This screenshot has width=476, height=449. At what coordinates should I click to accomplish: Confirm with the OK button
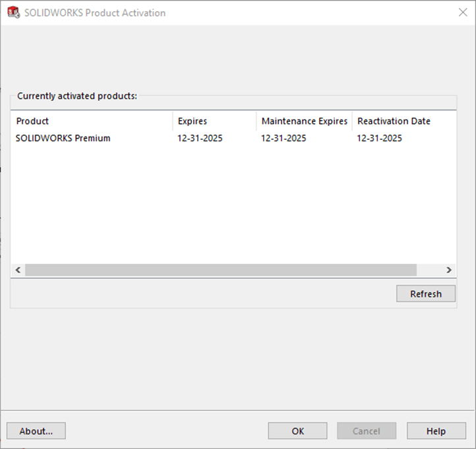tap(297, 431)
